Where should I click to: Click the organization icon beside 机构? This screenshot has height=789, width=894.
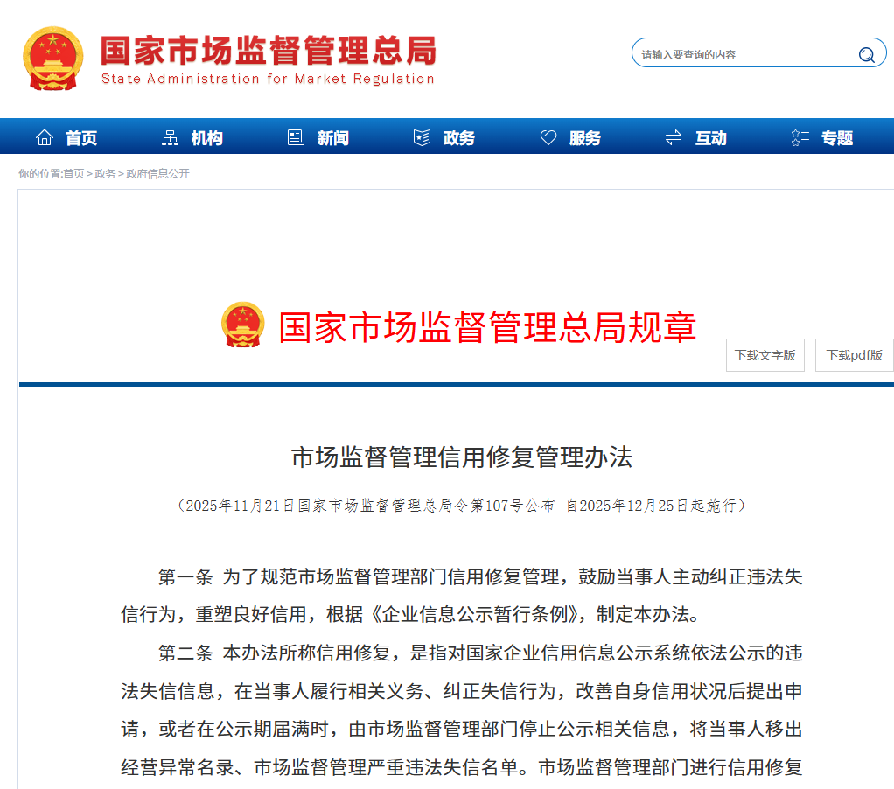point(171,136)
